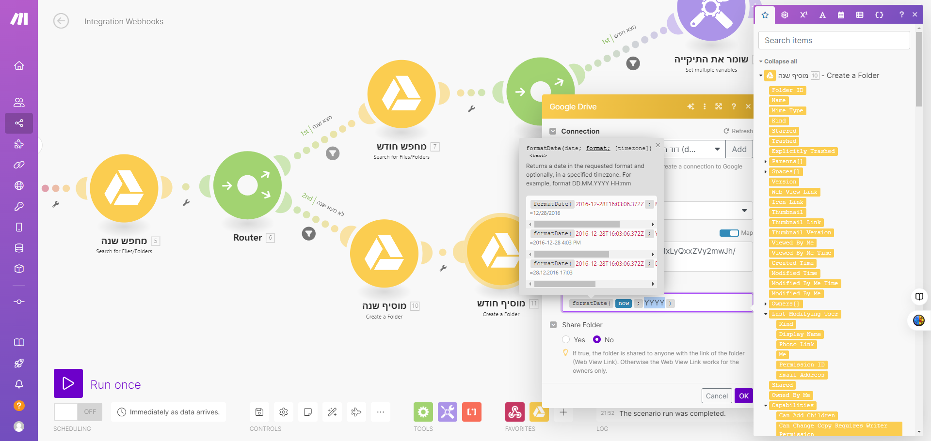The width and height of the screenshot is (931, 441).
Task: Select the Router module
Action: (248, 185)
